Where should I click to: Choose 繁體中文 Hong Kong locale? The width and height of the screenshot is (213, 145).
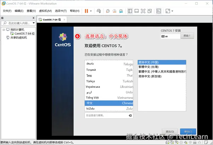162,72
